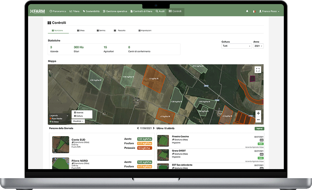
Task: Click the green In linea legend dot
Action: coord(51,122)
